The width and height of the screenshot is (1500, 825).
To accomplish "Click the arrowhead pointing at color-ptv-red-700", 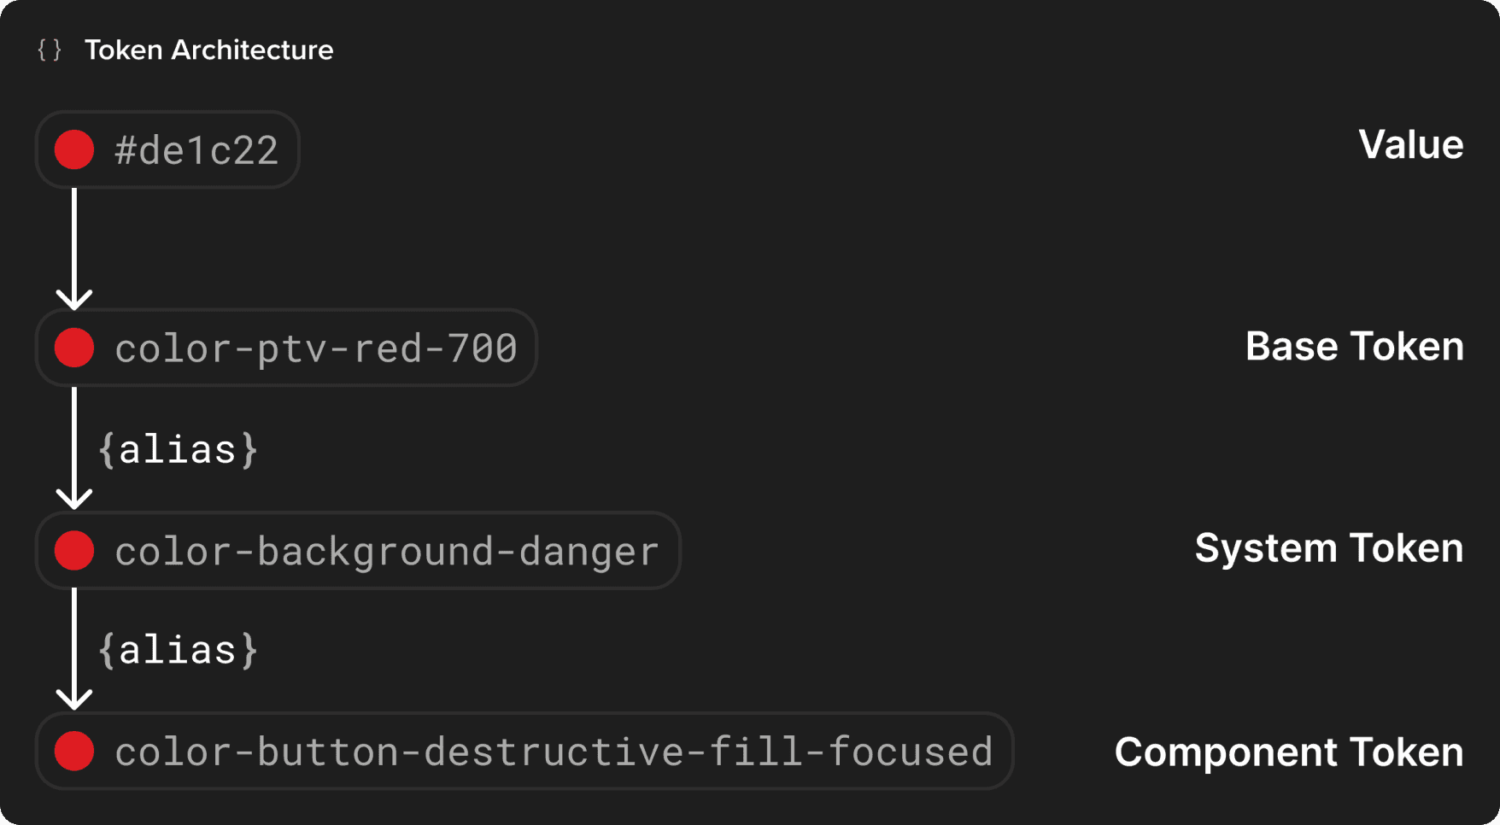I will pyautogui.click(x=74, y=299).
